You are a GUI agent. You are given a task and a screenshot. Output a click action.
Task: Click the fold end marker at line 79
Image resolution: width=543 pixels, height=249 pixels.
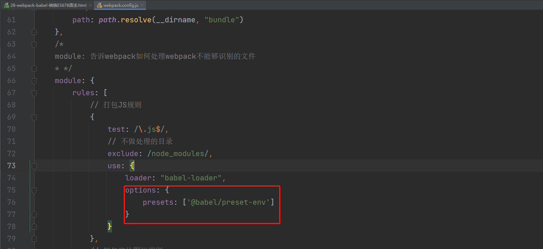pos(34,239)
